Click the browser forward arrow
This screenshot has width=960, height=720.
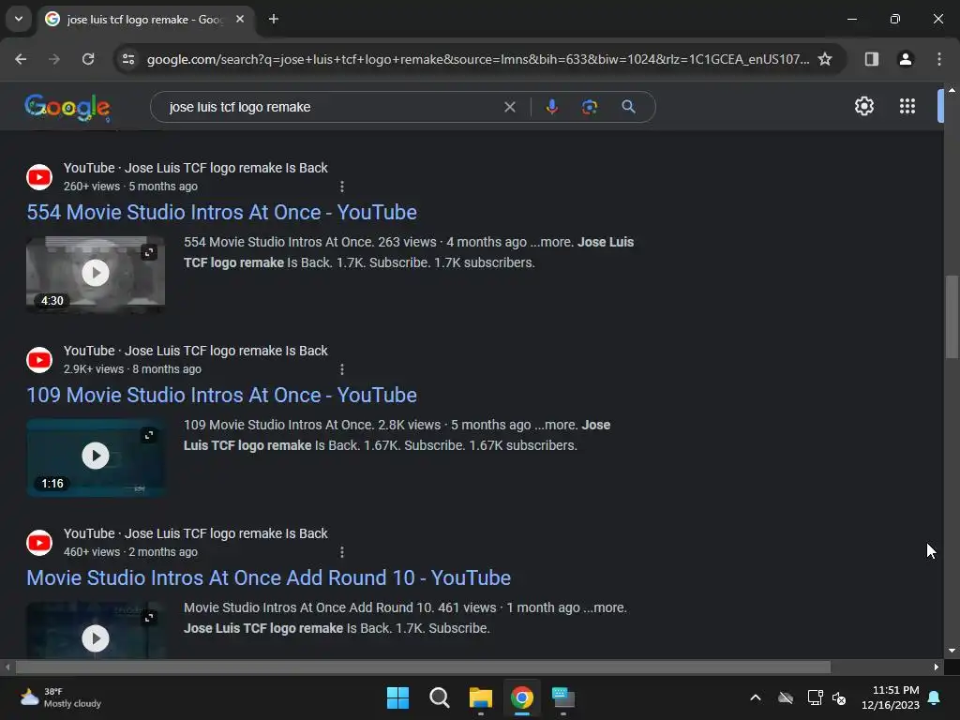click(x=54, y=59)
